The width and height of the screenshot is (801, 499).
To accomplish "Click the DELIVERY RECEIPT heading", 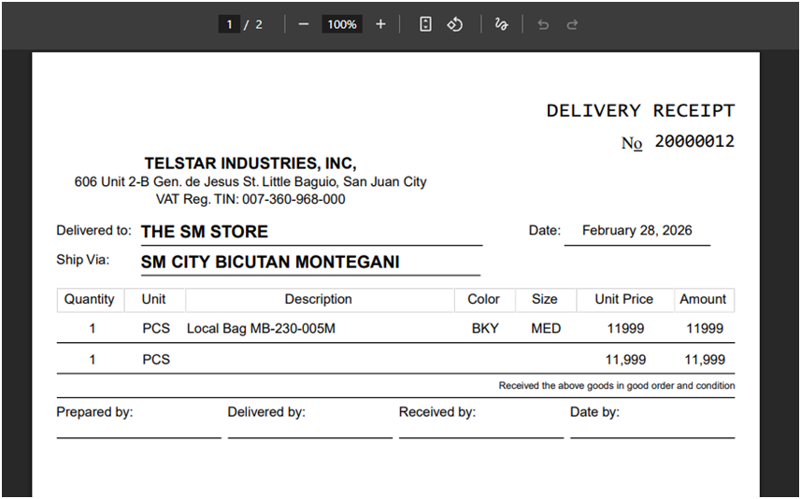I will pyautogui.click(x=640, y=110).
